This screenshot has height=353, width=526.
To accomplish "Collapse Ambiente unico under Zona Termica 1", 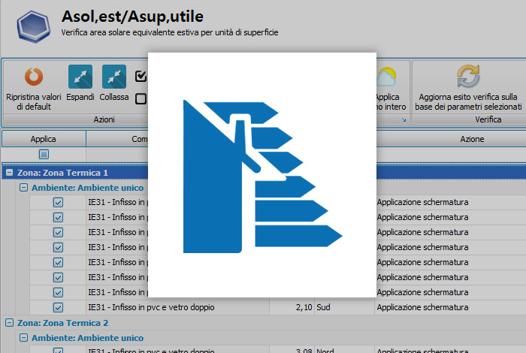I will (23, 188).
